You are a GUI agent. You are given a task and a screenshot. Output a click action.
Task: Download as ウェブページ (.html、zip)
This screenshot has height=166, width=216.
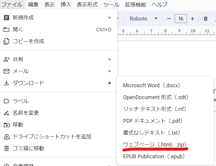pyautogui.click(x=165, y=145)
